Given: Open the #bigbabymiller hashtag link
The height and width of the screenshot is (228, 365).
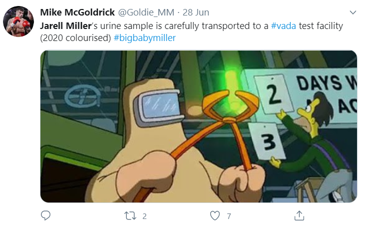Looking at the screenshot, I should (x=145, y=38).
